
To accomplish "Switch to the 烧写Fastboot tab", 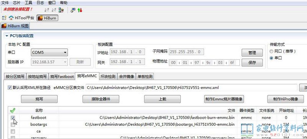I will click(x=62, y=77).
